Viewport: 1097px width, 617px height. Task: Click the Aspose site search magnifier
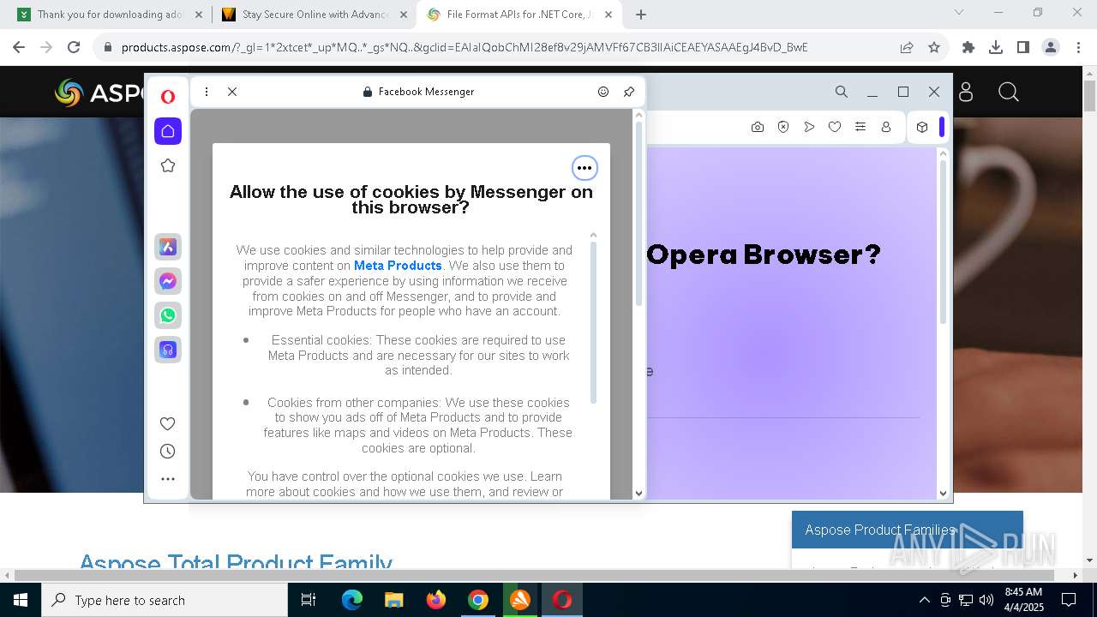tap(1009, 92)
